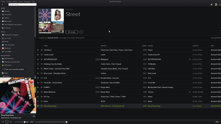Star the Left Alone track
The width and height of the screenshot is (221, 124).
click(x=38, y=50)
